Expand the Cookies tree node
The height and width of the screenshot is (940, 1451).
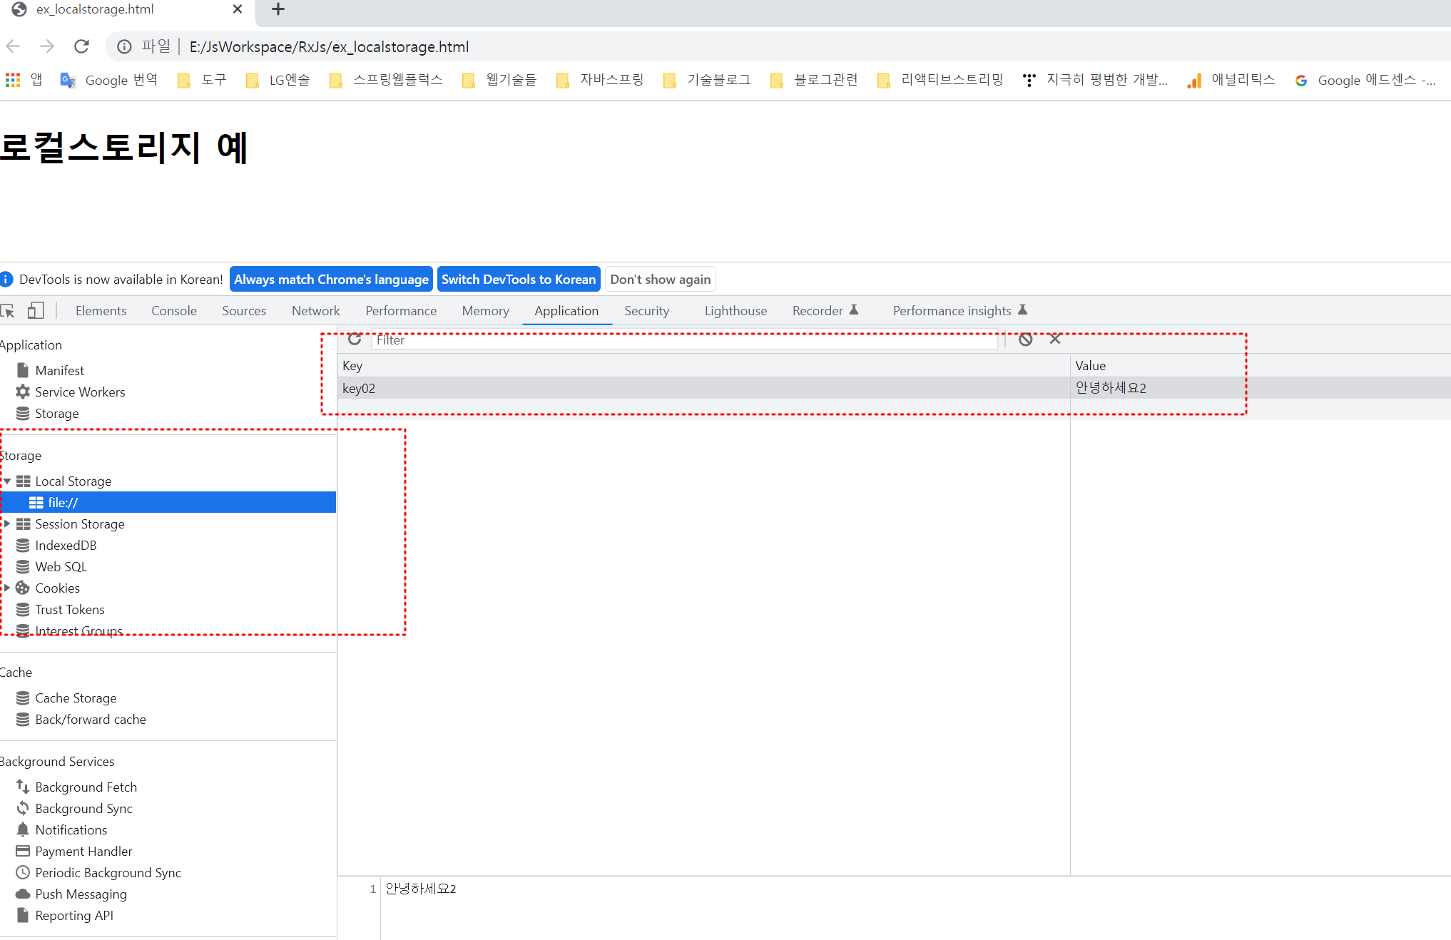[x=6, y=588]
